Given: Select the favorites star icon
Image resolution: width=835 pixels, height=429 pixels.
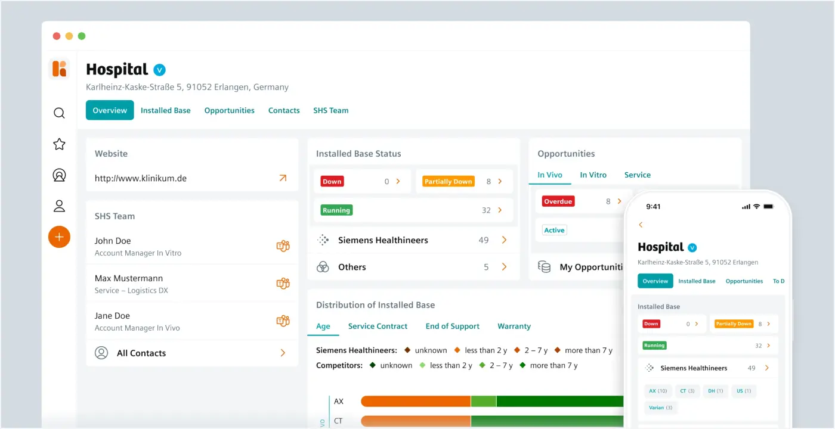Looking at the screenshot, I should pyautogui.click(x=59, y=144).
